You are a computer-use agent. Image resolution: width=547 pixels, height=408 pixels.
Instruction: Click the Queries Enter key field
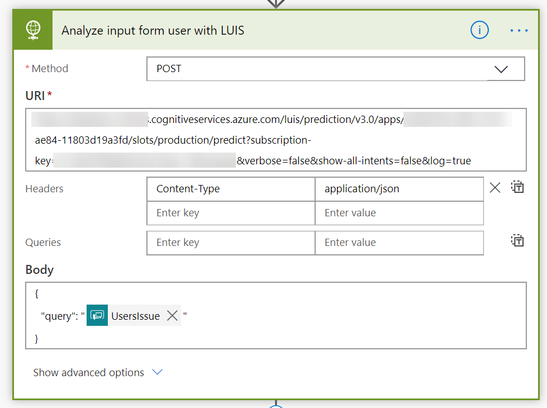231,243
